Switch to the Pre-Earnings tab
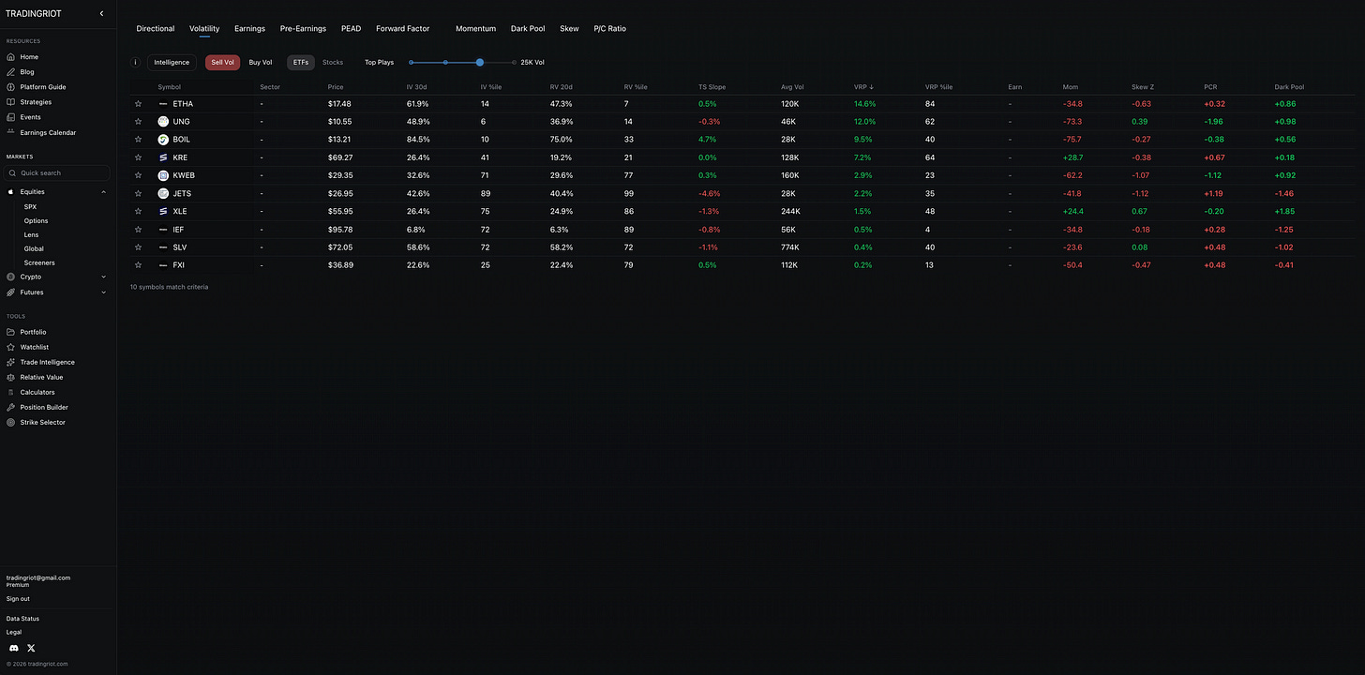 (x=303, y=29)
